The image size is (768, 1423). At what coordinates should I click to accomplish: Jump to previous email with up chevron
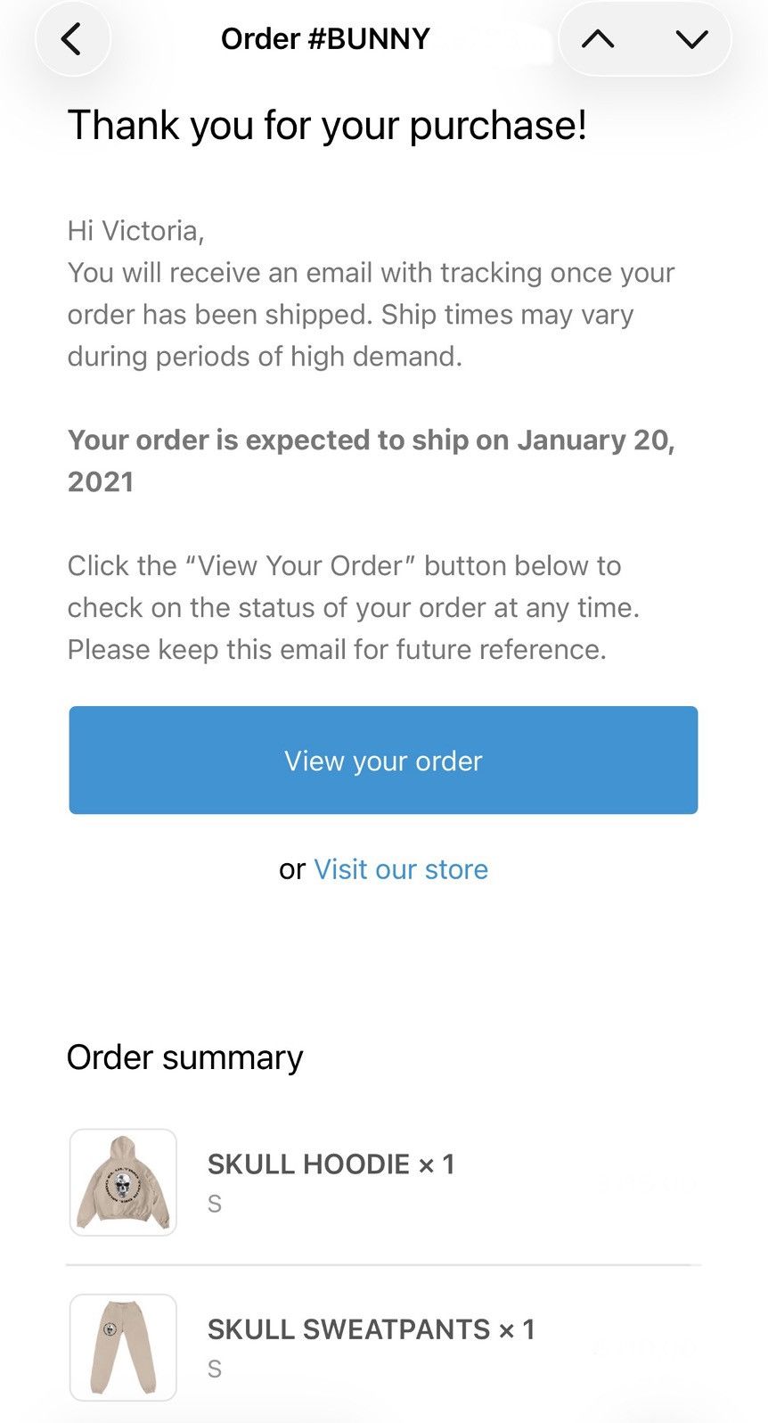pos(598,39)
